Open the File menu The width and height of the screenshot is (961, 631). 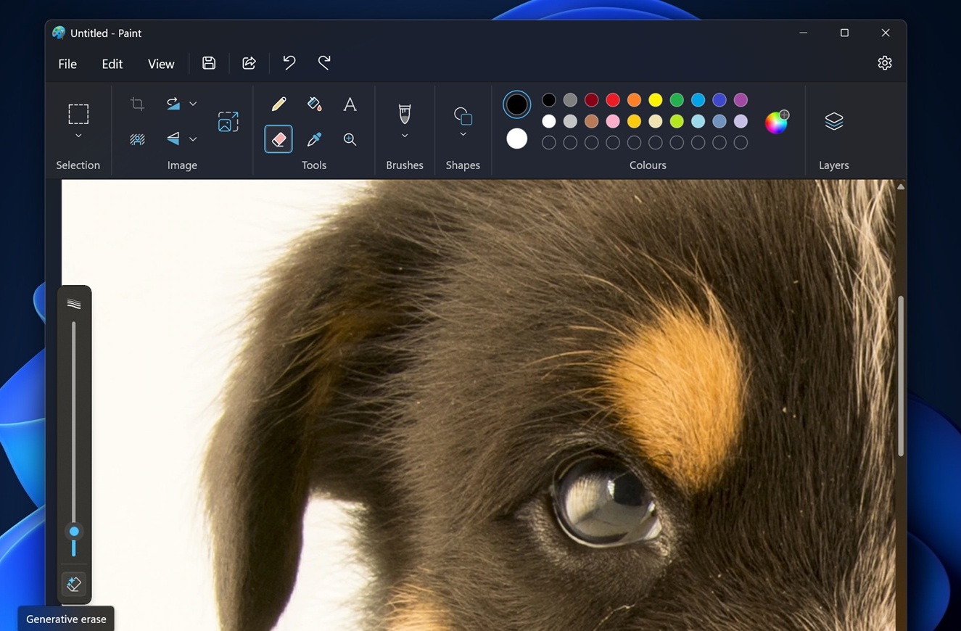67,64
